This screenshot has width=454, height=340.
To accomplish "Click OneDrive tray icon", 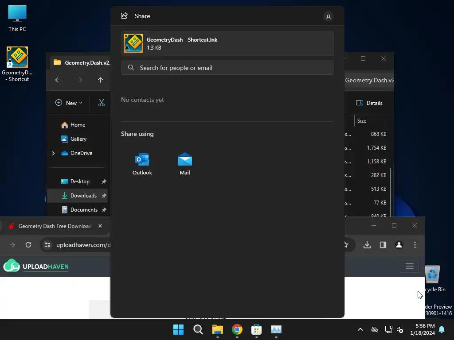I will [375, 329].
